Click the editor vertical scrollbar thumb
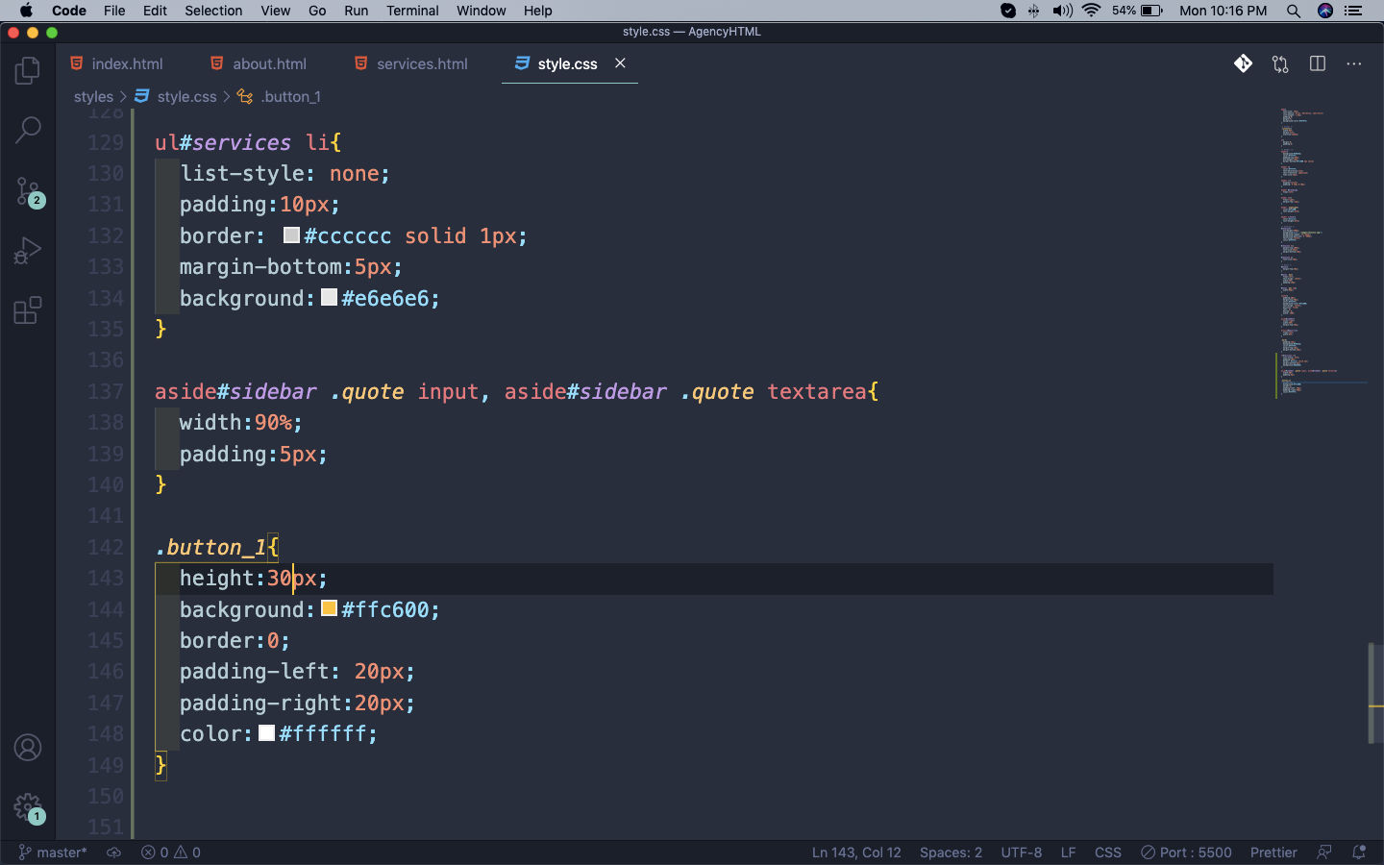Viewport: 1384px width, 865px height. coord(1375,693)
